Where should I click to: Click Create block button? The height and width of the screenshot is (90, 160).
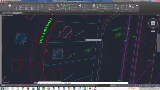pos(84,5)
